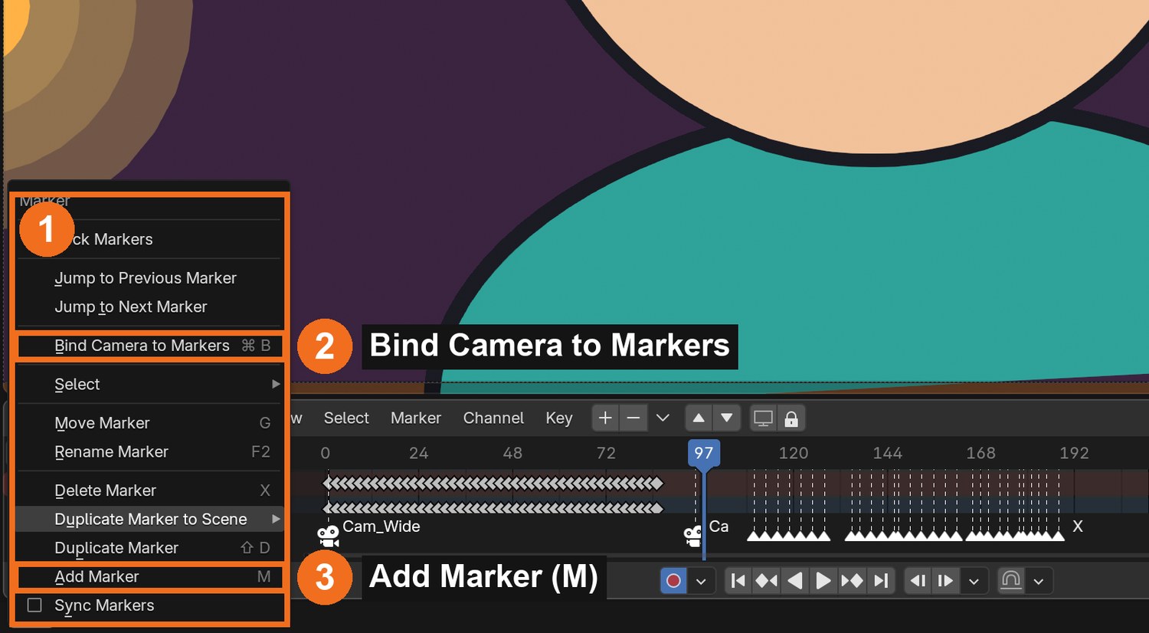Screen dimensions: 1149x633
Task: Open the snapping options dropdown
Action: click(x=1039, y=581)
